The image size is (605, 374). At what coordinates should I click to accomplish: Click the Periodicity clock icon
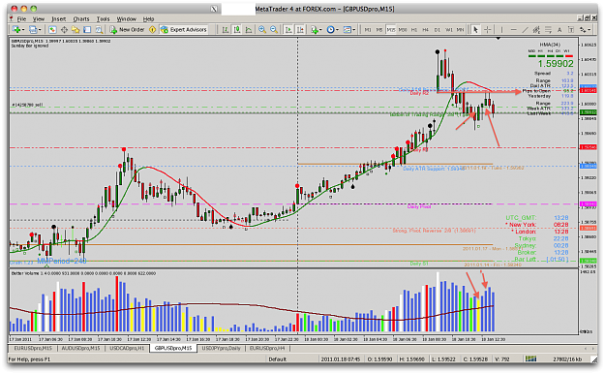click(330, 30)
